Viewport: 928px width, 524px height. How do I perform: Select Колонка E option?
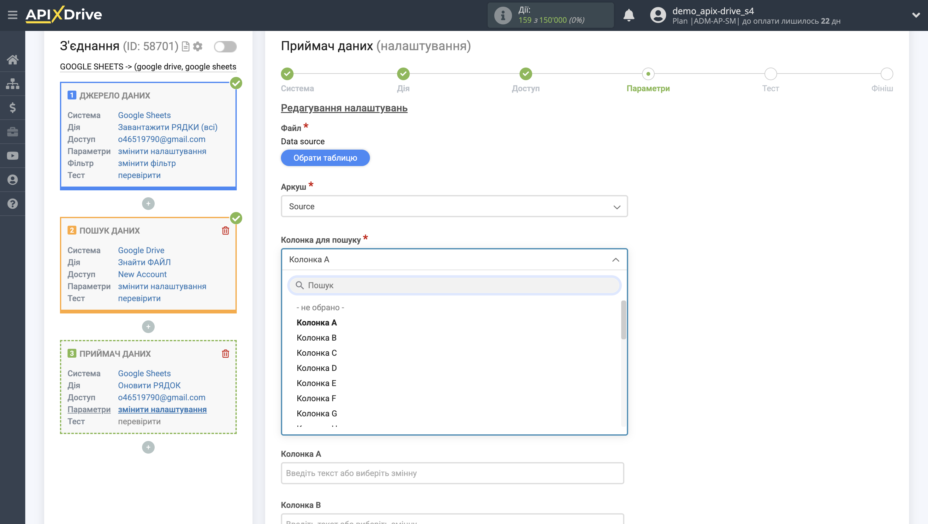pyautogui.click(x=317, y=383)
